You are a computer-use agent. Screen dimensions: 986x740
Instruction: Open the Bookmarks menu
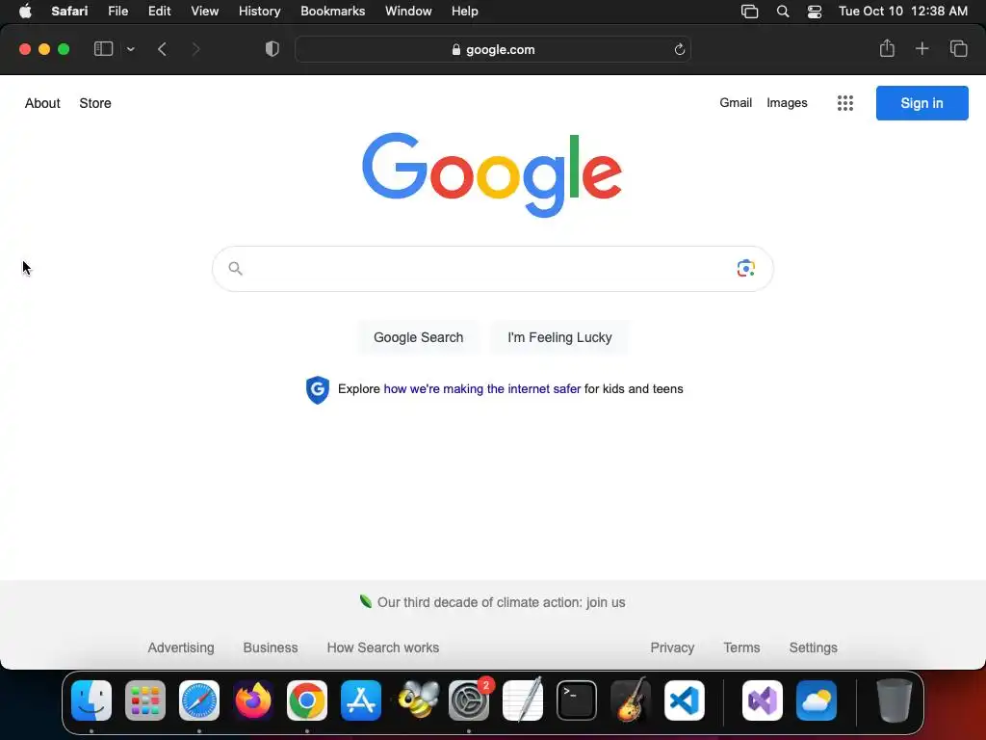[x=332, y=11]
